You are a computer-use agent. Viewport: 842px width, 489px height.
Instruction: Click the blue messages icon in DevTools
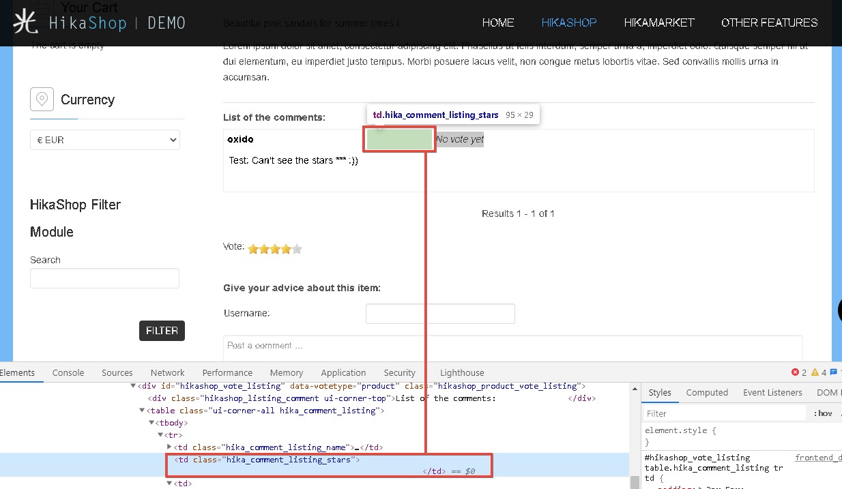coord(833,372)
